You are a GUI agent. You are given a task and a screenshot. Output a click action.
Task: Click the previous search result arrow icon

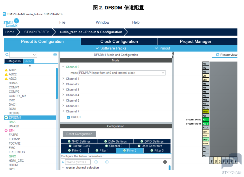96,162
